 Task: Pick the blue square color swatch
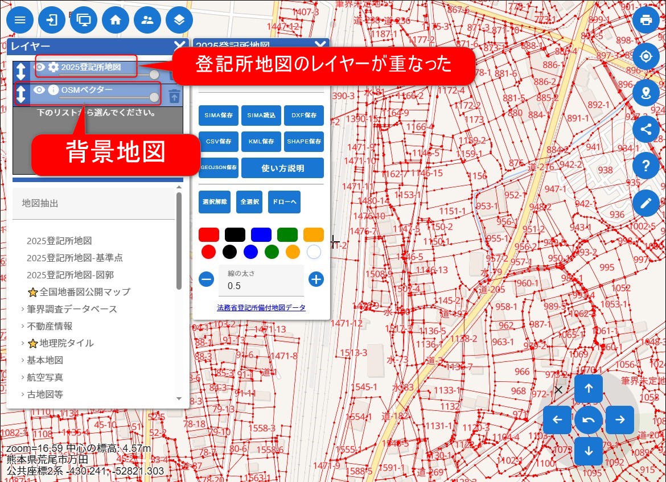[x=261, y=234]
